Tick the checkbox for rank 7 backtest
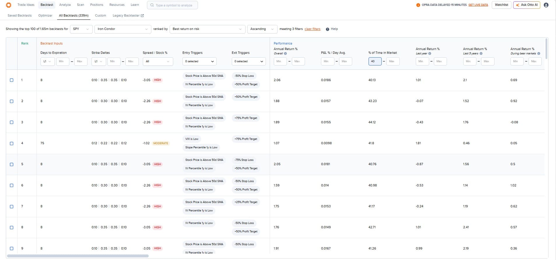556x260 pixels. click(12, 206)
